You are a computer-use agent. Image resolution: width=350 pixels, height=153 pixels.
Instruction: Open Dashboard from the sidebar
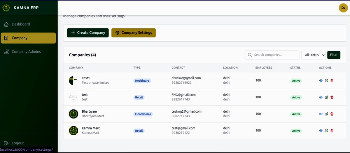pyautogui.click(x=21, y=24)
